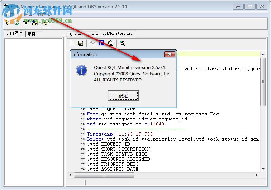Close the Information dialog with red X
The height and width of the screenshot is (190, 271).
tap(170, 54)
